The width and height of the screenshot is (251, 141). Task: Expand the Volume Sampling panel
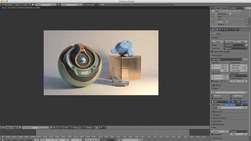[219, 118]
